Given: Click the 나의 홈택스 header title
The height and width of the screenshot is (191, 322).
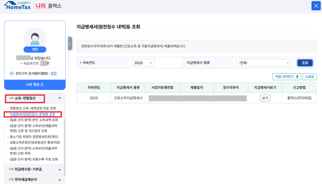Looking at the screenshot, I should pyautogui.click(x=49, y=6).
